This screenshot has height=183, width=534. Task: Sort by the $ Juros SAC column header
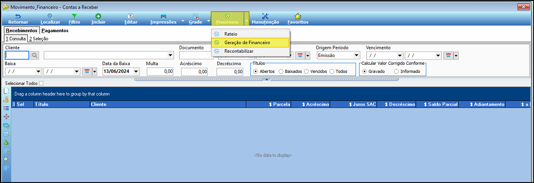pyautogui.click(x=354, y=104)
